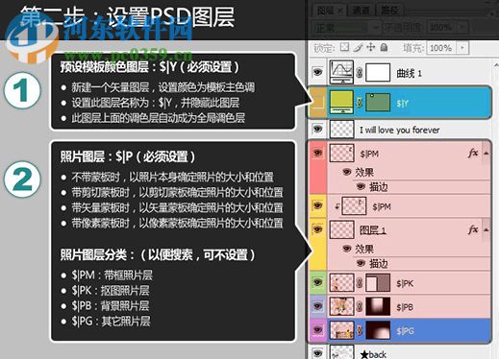
Task: Select the $|PG layer image thumbnail
Action: [342, 330]
